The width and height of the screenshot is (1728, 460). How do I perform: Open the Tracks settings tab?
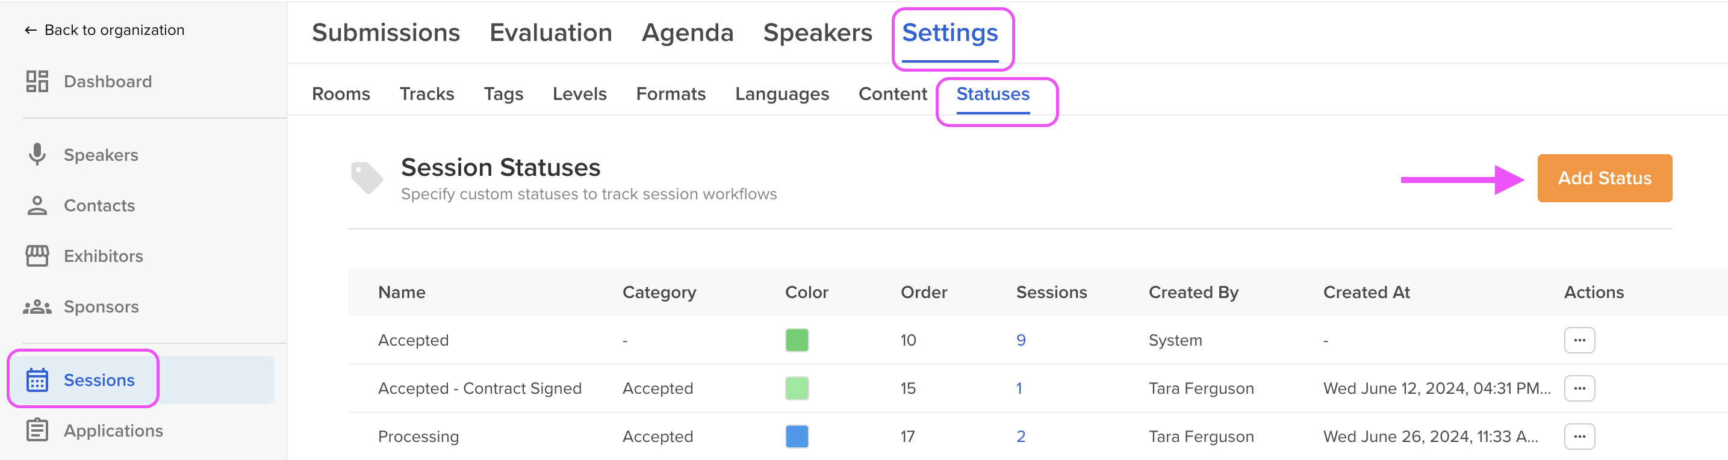click(427, 94)
